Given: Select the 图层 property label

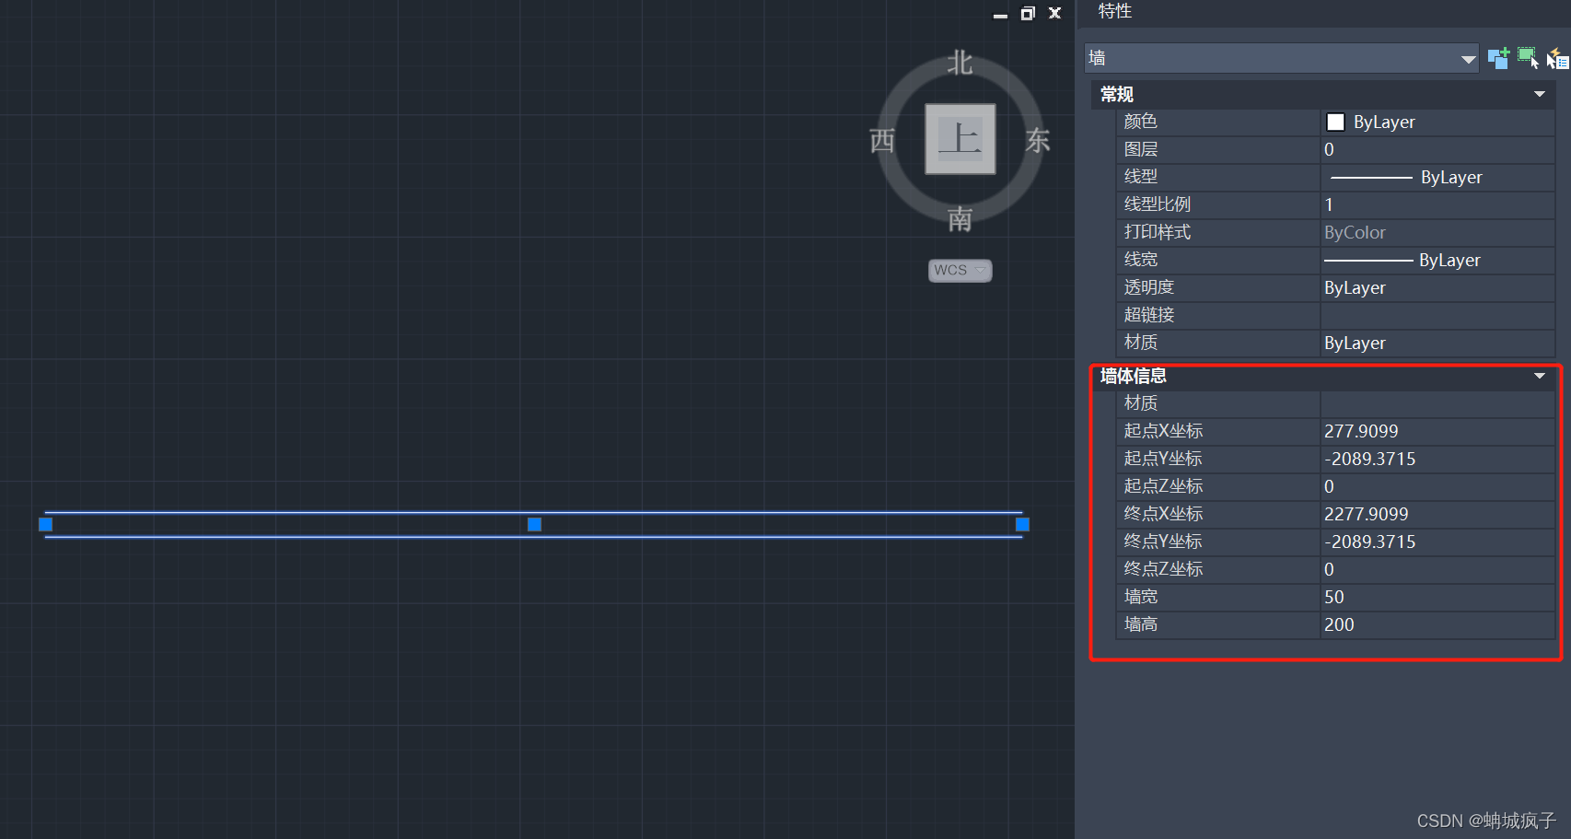Looking at the screenshot, I should pos(1140,149).
